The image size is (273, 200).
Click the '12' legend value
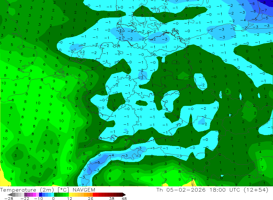pos(70,199)
